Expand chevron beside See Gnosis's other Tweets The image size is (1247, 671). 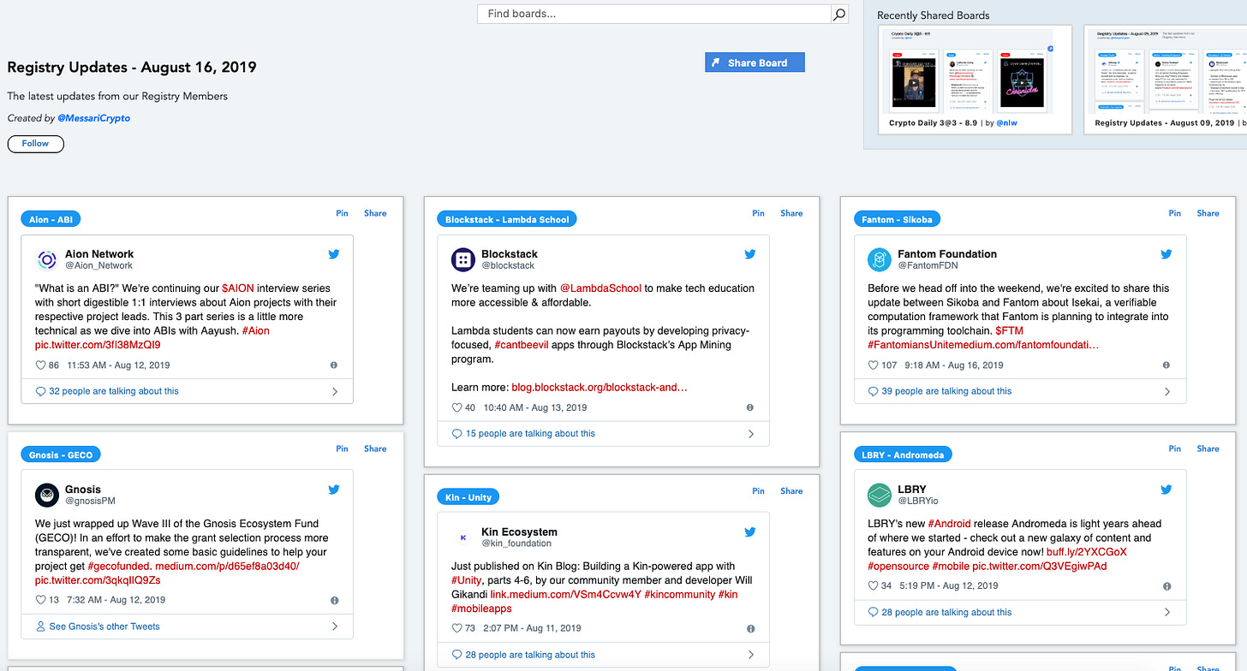335,626
